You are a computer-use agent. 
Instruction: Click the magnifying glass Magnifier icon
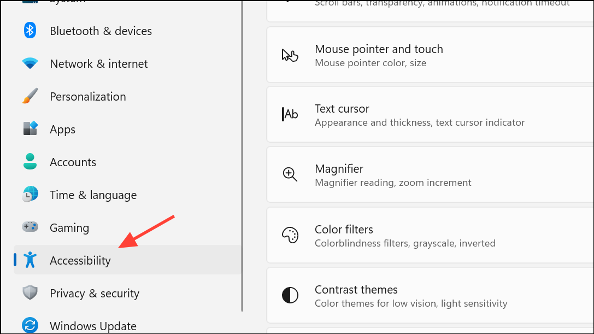coord(290,175)
